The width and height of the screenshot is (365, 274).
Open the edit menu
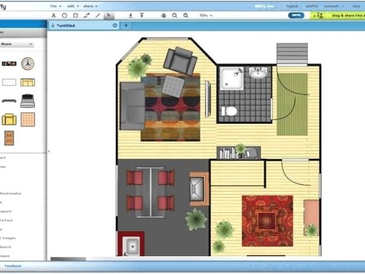[x=71, y=6]
